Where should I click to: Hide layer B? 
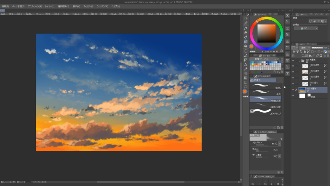tap(293, 78)
